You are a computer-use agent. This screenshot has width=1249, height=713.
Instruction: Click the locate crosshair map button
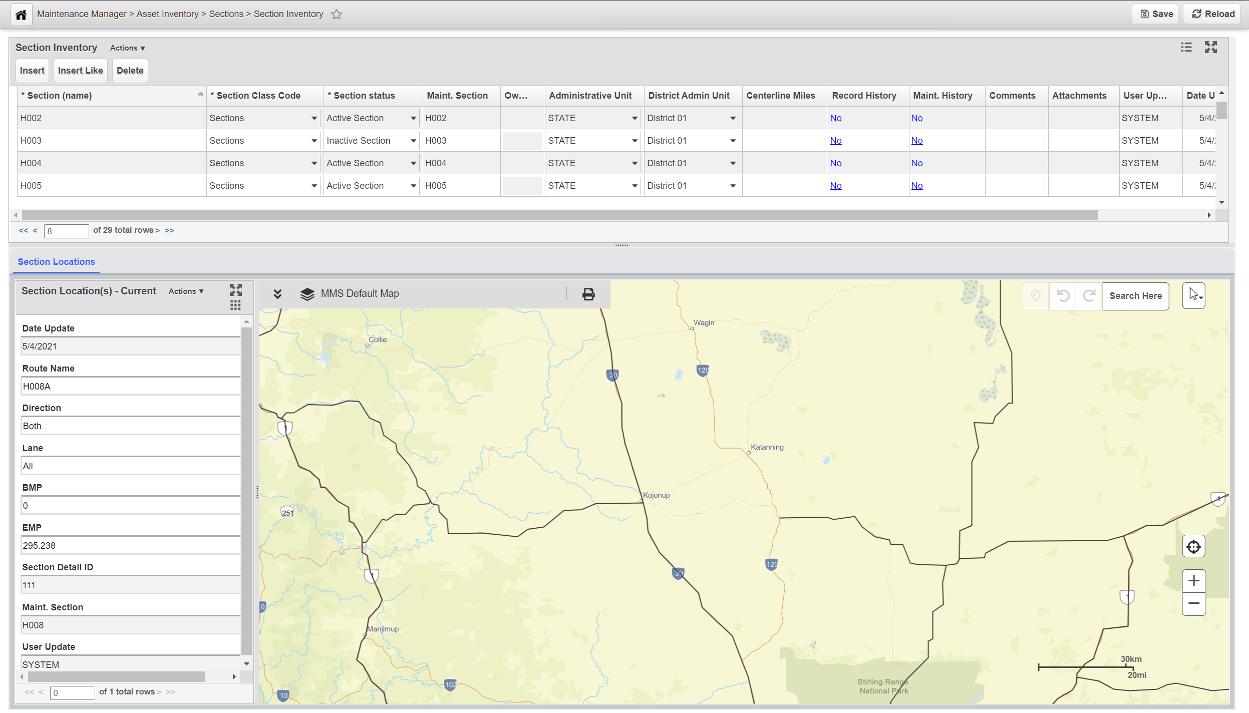(x=1193, y=547)
